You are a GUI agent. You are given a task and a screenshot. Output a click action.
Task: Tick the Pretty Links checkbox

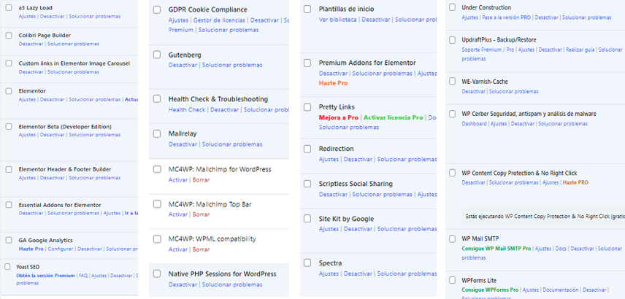tap(307, 106)
